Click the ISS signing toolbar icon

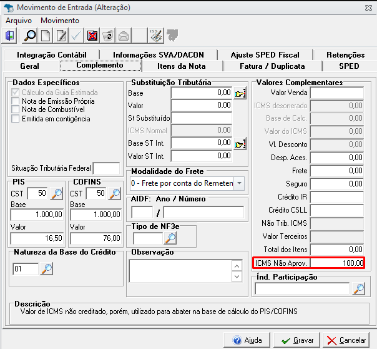point(156,36)
